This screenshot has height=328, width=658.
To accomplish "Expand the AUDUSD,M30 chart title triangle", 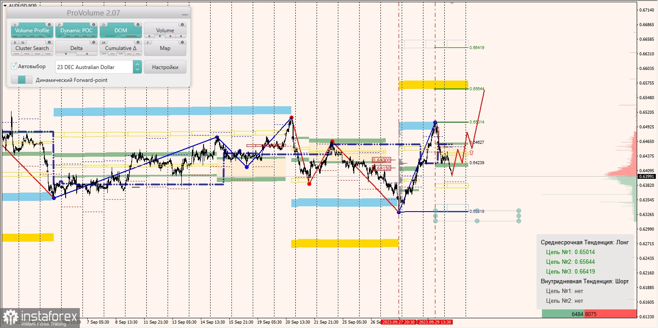I will pyautogui.click(x=4, y=5).
